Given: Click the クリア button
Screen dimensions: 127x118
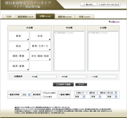Looking at the screenshot, I should point(81,85).
